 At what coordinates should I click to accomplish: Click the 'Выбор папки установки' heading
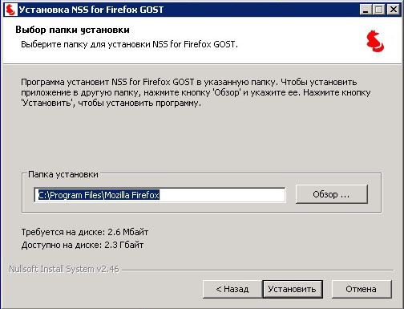pos(72,30)
